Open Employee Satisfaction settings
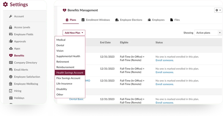This screenshot has height=116, width=223. [x=27, y=77]
